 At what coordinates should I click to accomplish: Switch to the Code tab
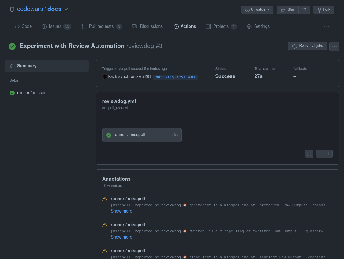pyautogui.click(x=23, y=26)
